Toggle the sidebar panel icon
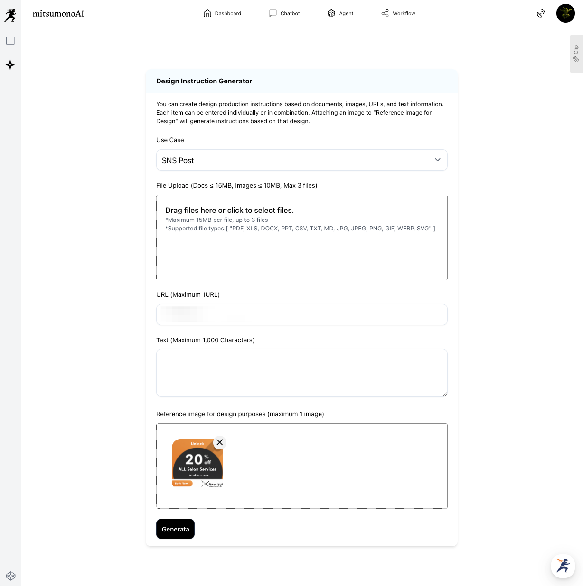 click(x=10, y=41)
